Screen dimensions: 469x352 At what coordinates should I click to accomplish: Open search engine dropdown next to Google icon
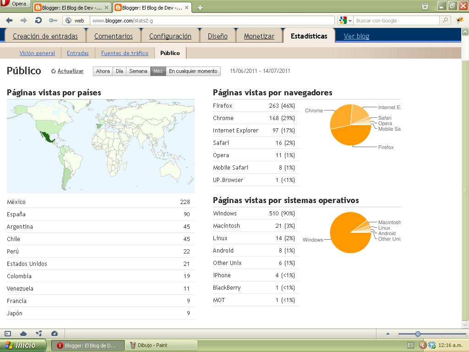point(350,21)
